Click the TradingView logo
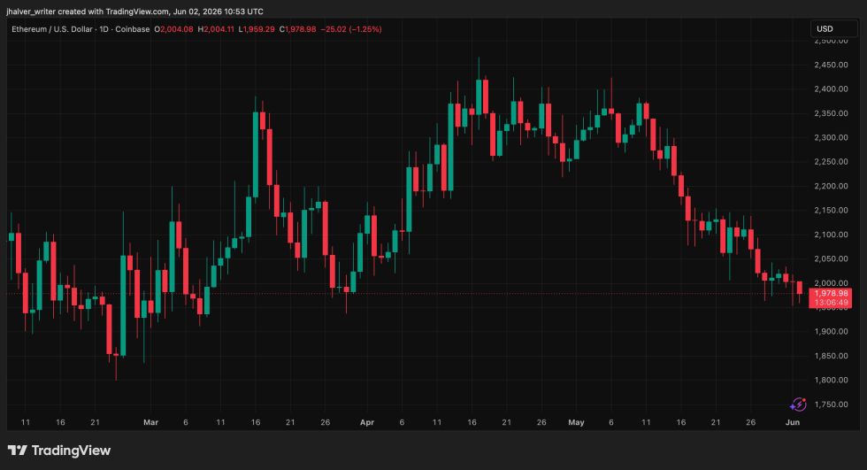The height and width of the screenshot is (470, 867). [59, 451]
